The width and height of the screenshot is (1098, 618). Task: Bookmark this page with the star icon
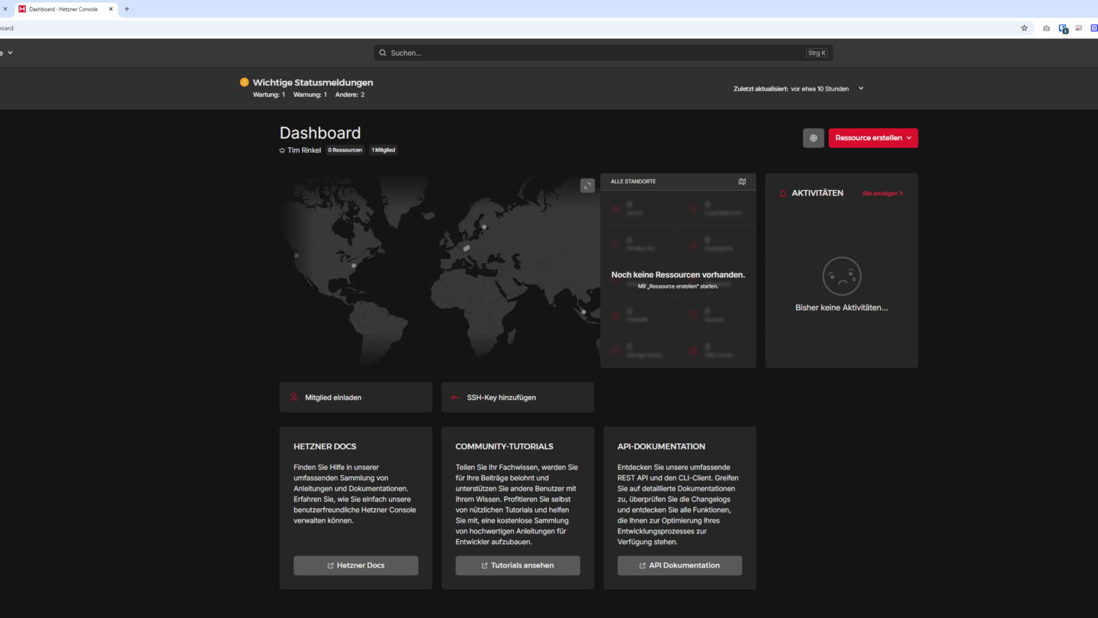(1024, 28)
